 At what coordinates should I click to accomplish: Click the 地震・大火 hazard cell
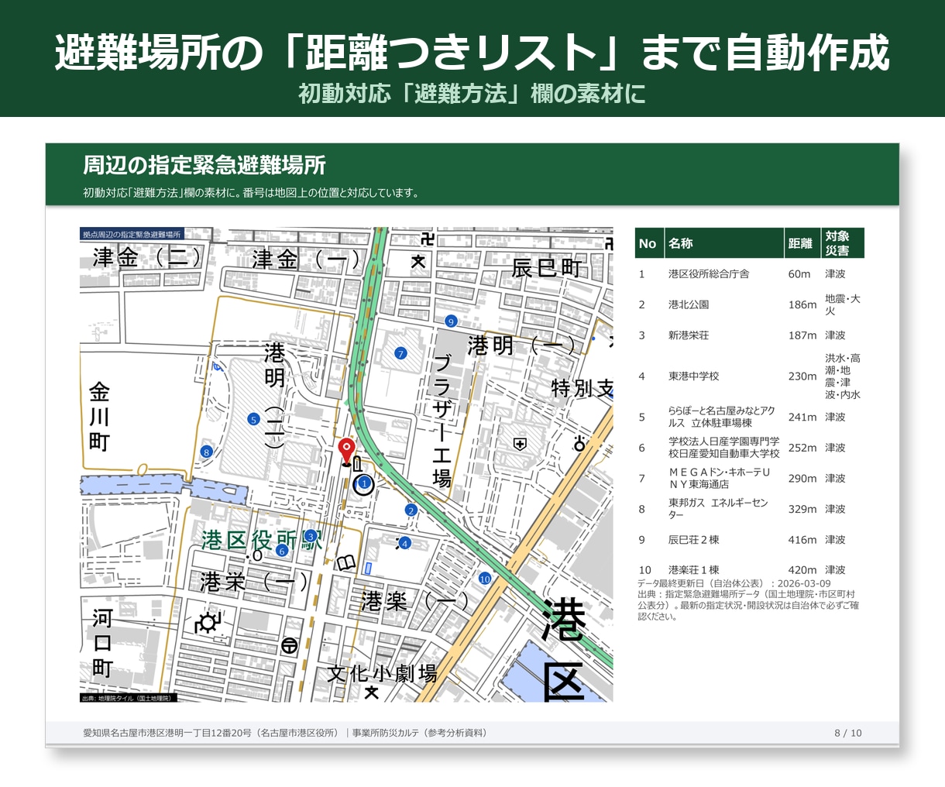843,304
